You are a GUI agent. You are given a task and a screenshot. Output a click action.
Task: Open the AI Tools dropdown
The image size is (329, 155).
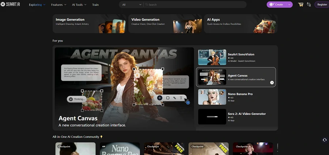[x=79, y=5]
